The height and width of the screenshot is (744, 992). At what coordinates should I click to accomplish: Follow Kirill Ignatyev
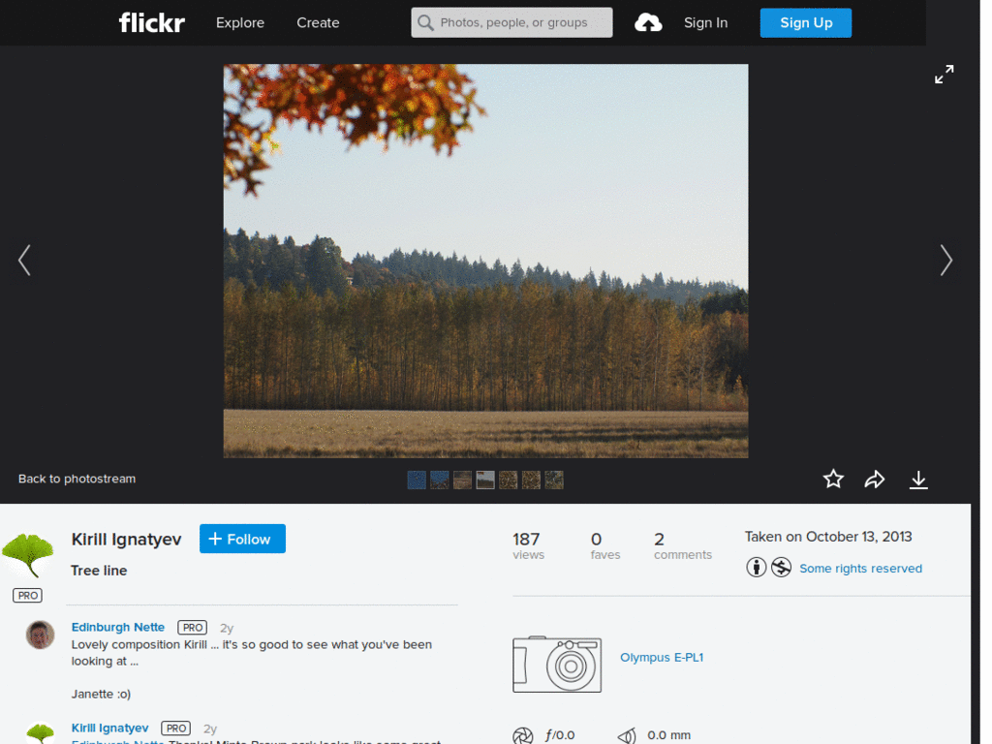242,539
